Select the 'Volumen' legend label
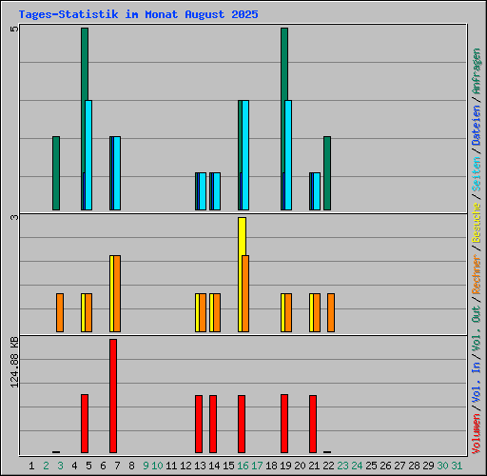 477,434
